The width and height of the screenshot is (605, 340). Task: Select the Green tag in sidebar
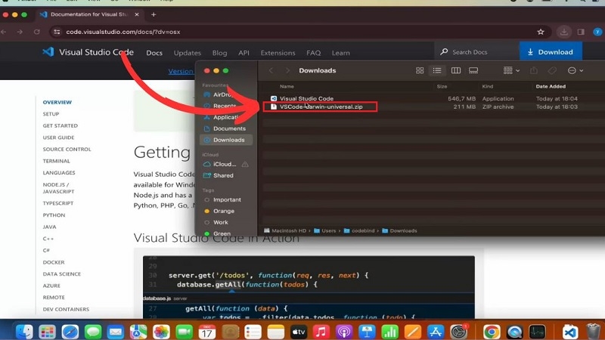(x=218, y=233)
